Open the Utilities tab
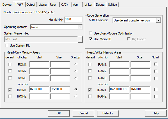 tap(112, 5)
